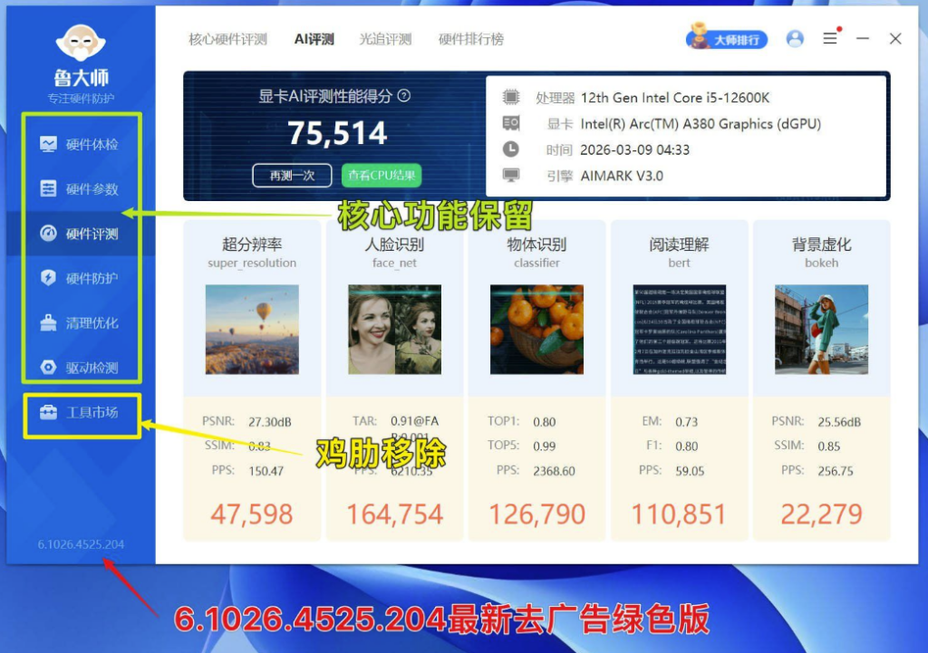Viewport: 928px width, 653px height.
Task: Click the TAR value 0.91@FA
Action: coord(414,421)
